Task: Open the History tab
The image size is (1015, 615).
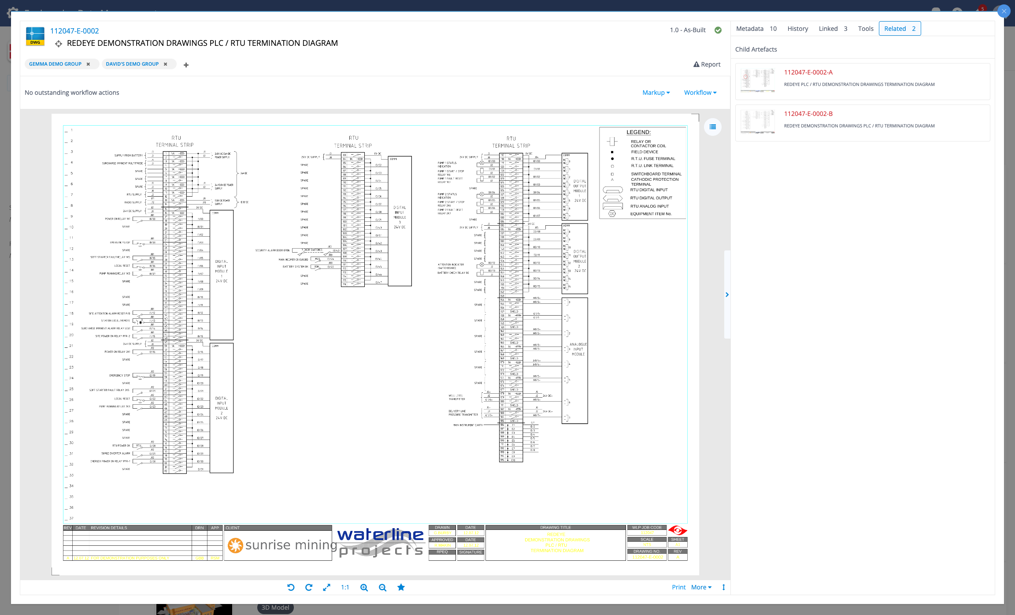Action: tap(797, 28)
